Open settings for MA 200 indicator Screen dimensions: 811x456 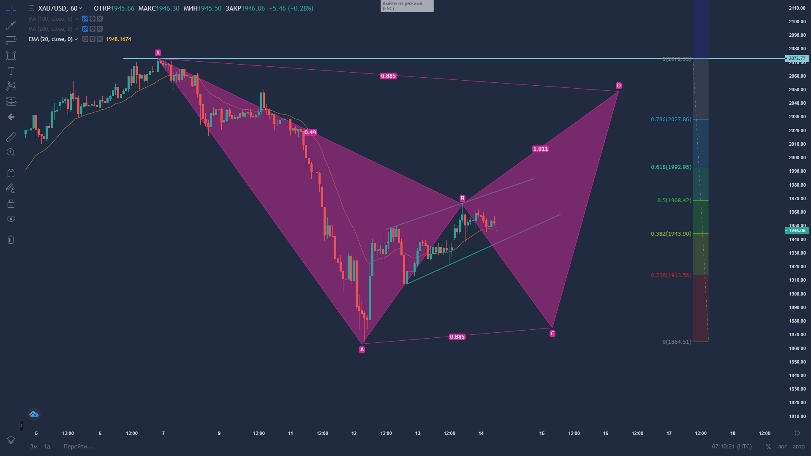coord(93,29)
